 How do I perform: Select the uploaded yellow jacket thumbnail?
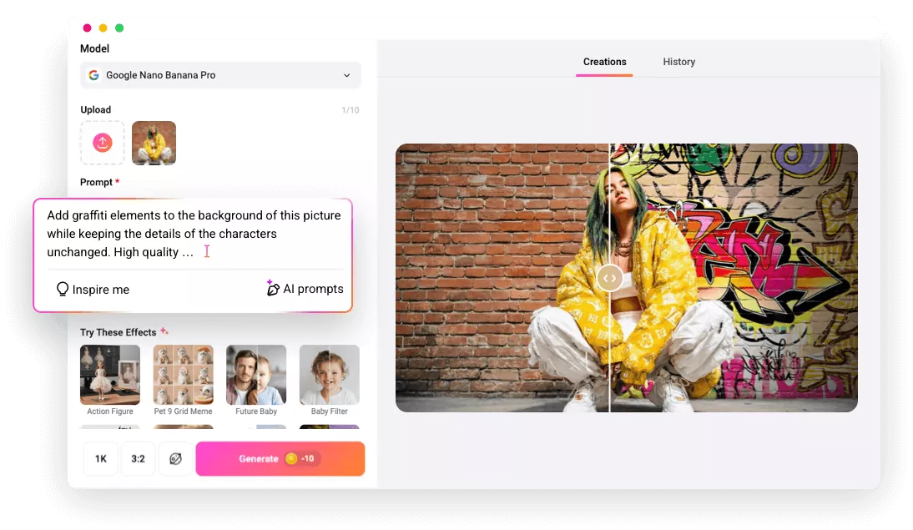154,142
